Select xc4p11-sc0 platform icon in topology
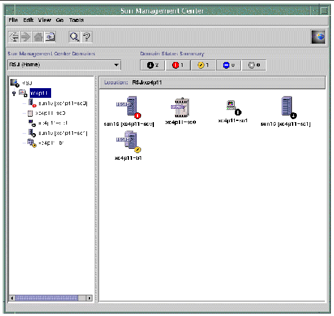The width and height of the screenshot is (334, 316). 180,108
